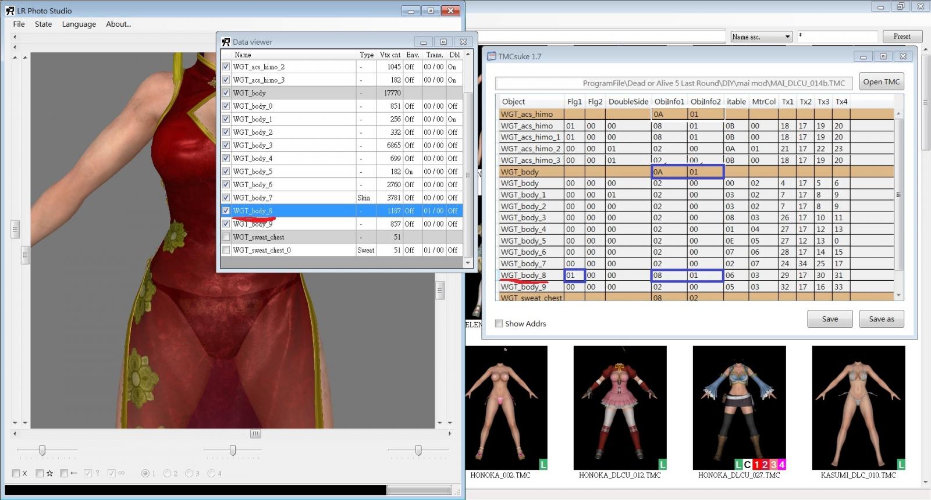Uncheck the highlighted WGT_body_8 checkbox
Image resolution: width=931 pixels, height=500 pixels.
tap(226, 210)
